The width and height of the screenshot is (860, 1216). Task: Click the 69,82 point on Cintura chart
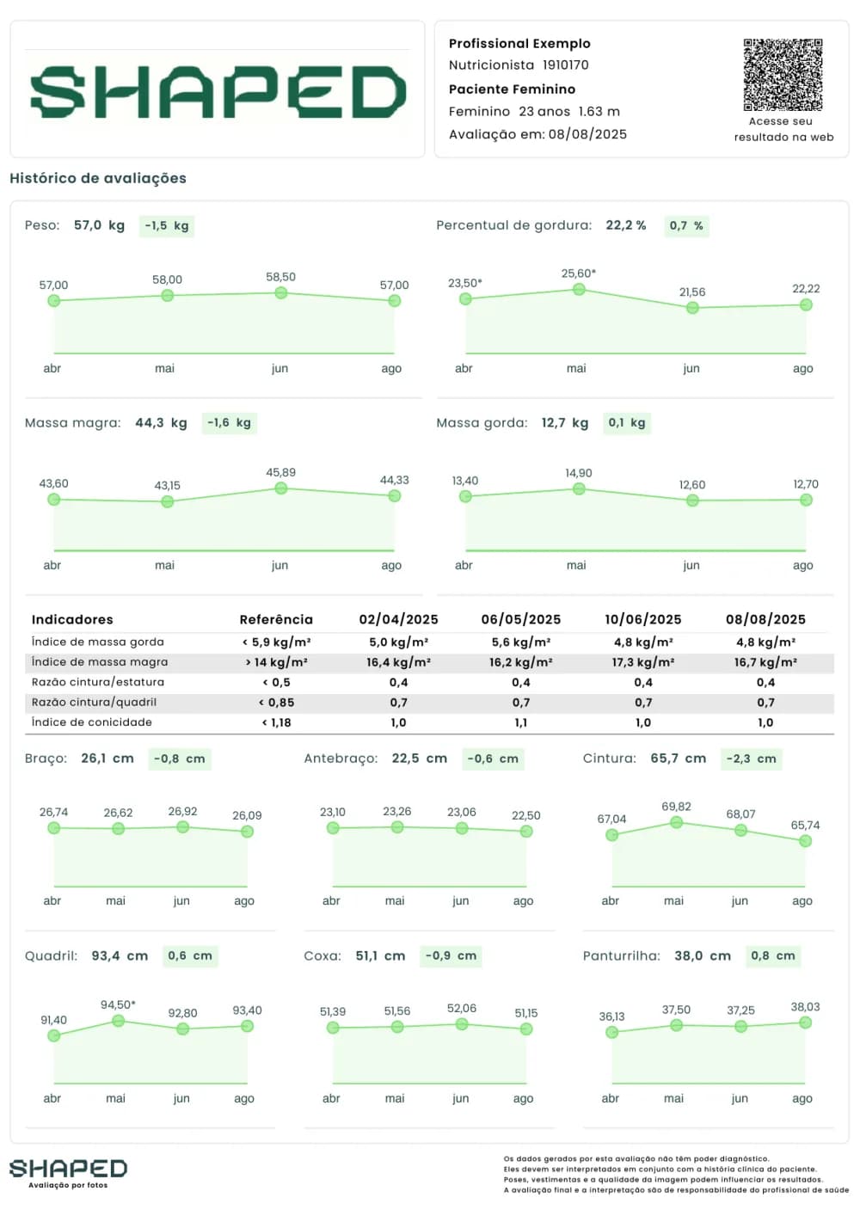(x=677, y=823)
